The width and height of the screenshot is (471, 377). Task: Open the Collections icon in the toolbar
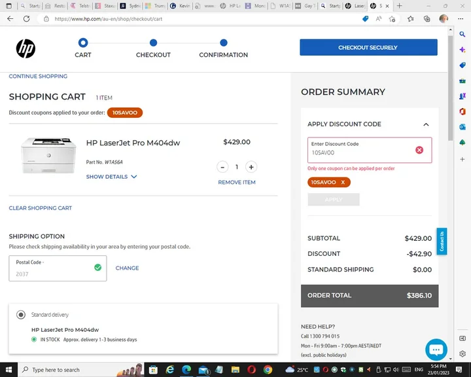[x=427, y=18]
